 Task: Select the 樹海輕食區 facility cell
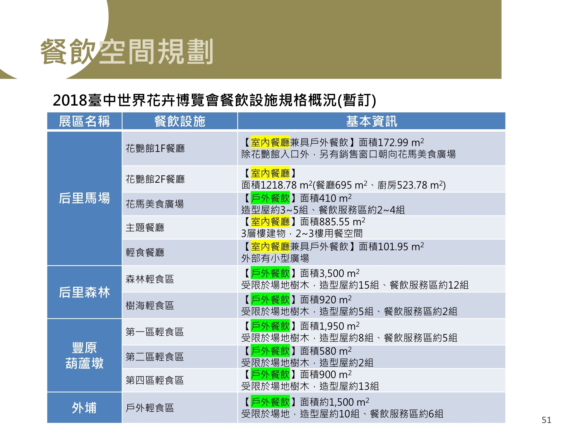pos(150,305)
